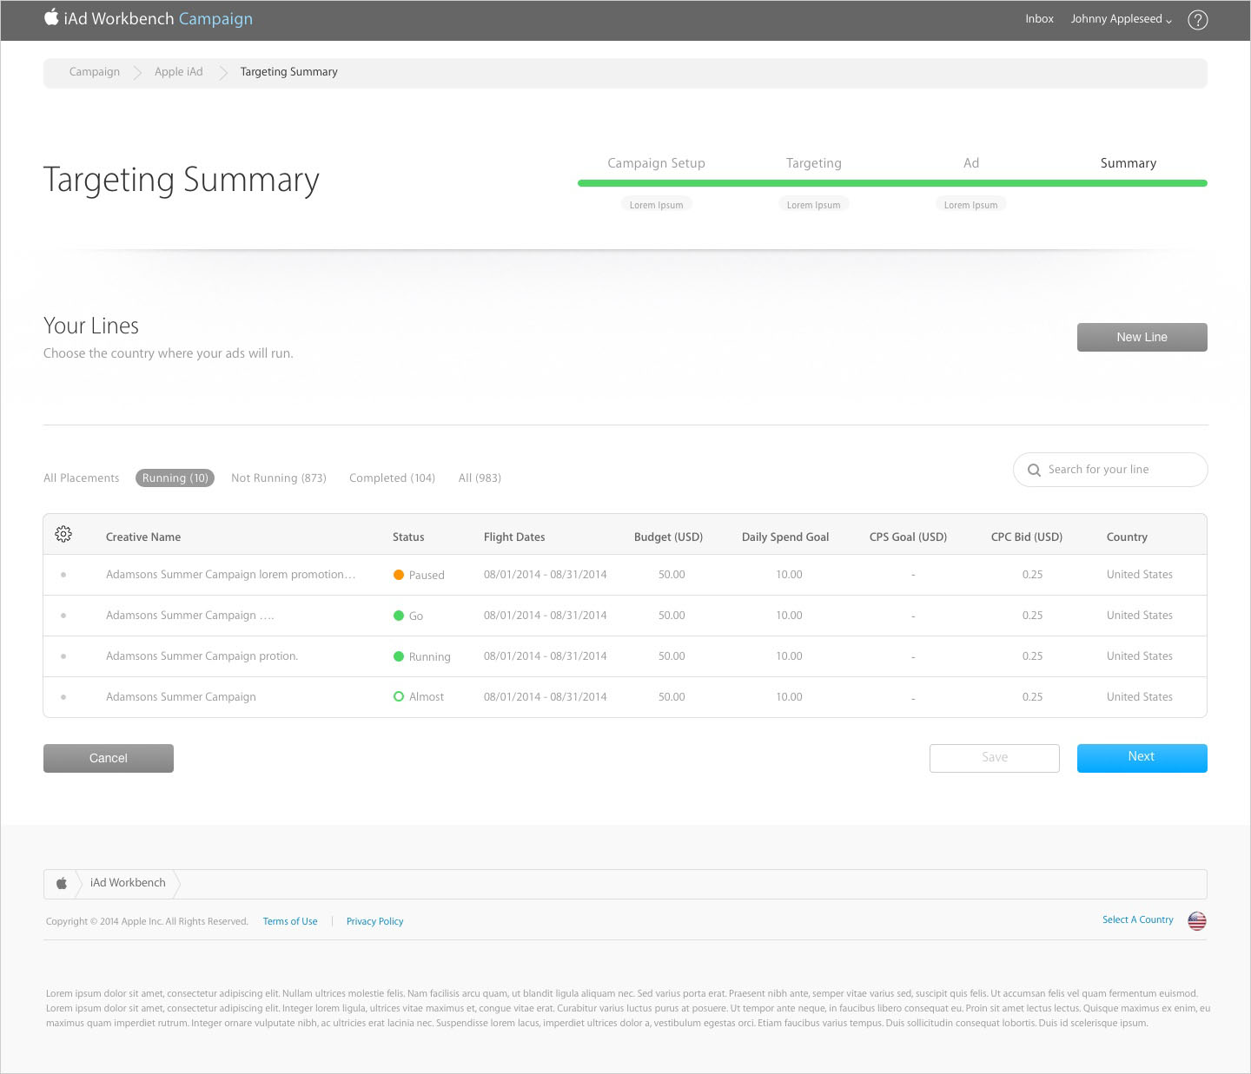
Task: Open table settings gear icon
Action: (x=63, y=535)
